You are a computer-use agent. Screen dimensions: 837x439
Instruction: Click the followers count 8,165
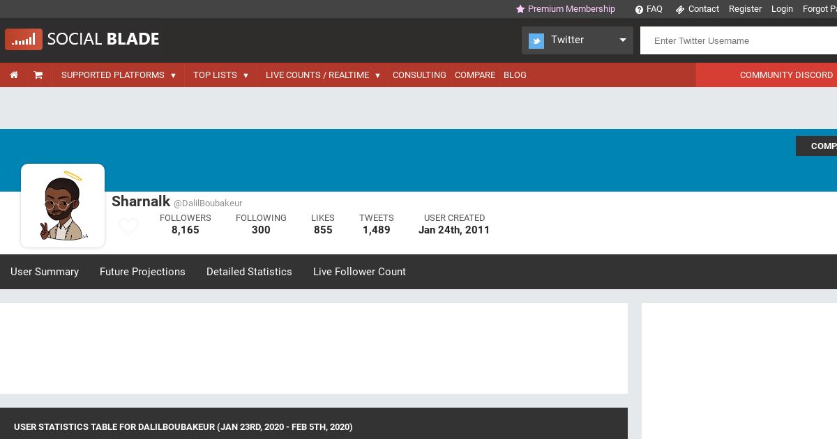click(186, 230)
